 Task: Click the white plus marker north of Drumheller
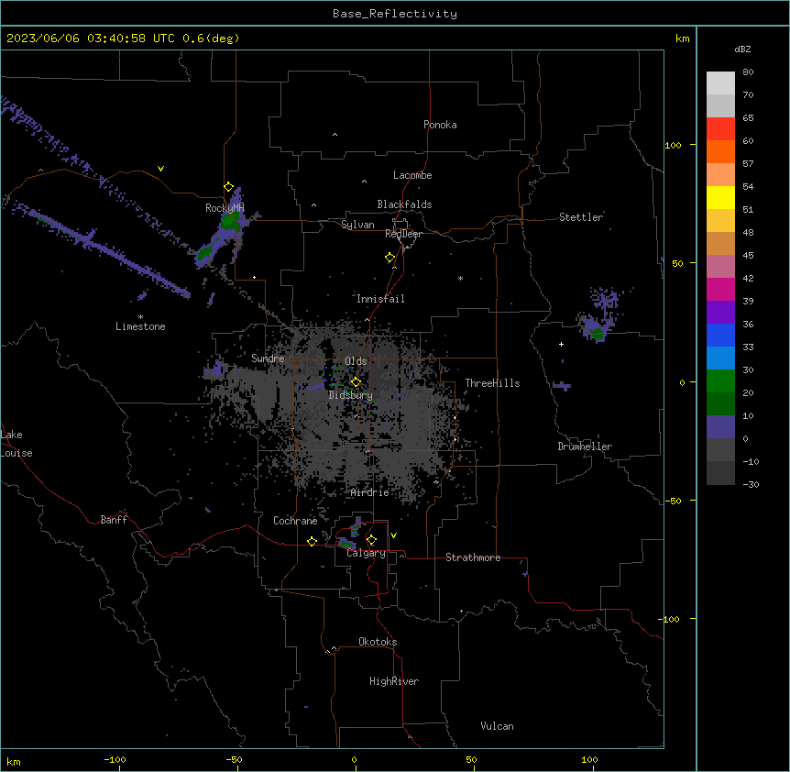pos(561,344)
